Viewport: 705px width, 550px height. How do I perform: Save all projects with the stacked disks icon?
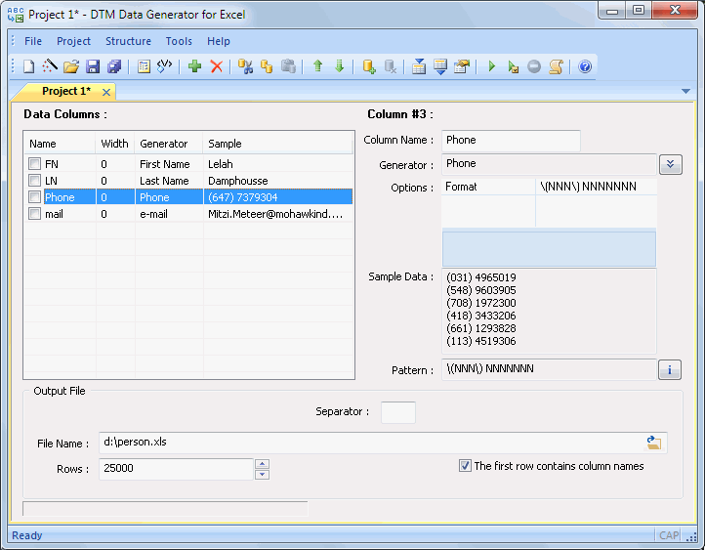[x=114, y=66]
